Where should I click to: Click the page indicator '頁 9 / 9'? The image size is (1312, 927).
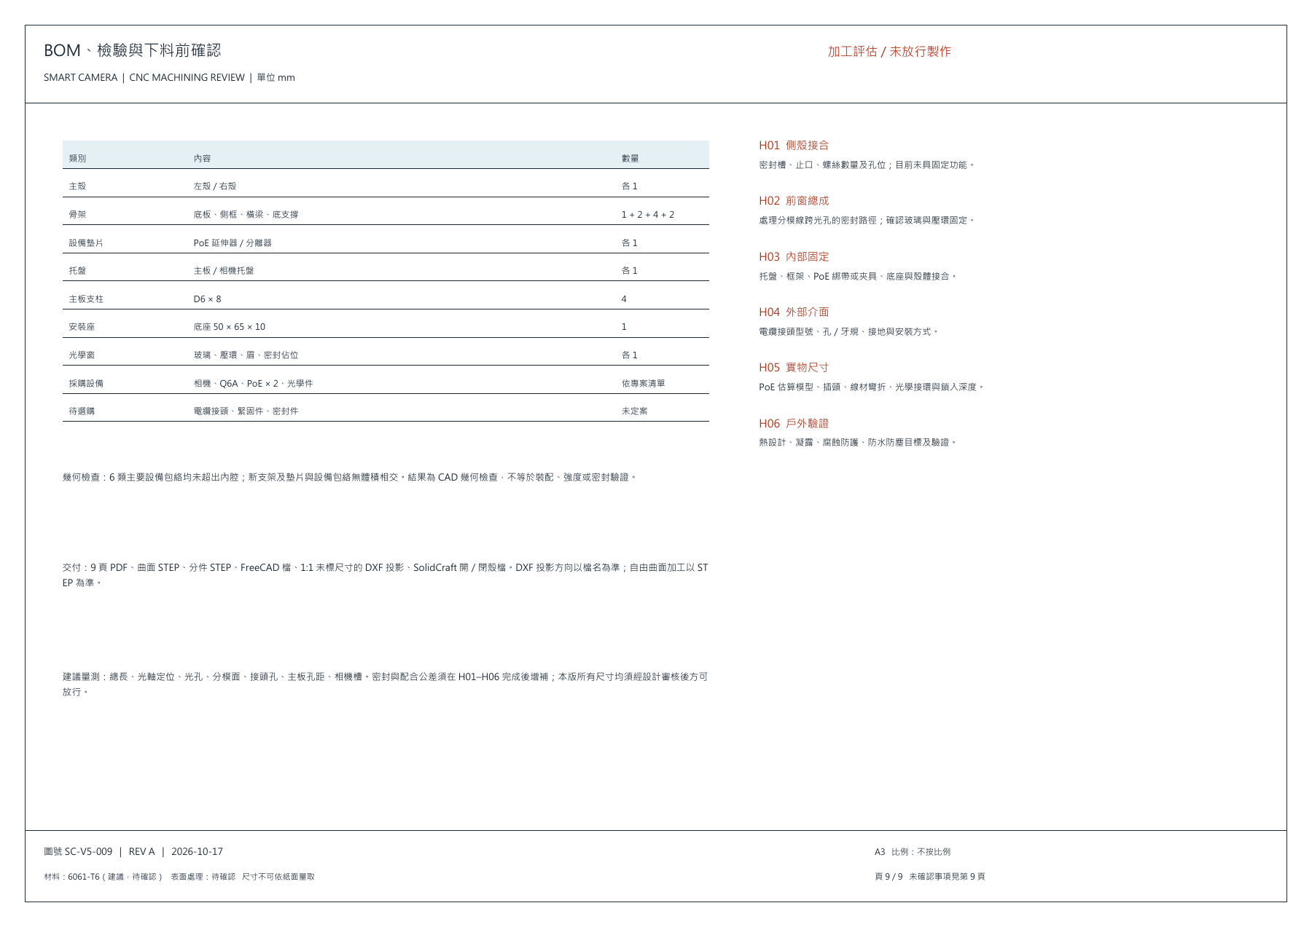(889, 877)
